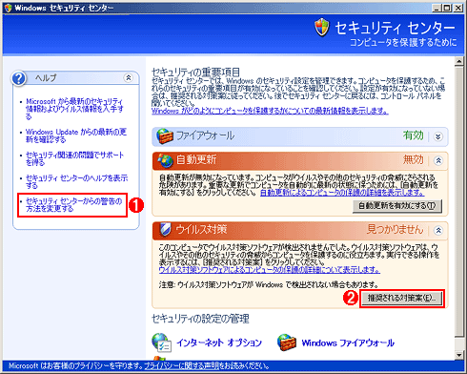Click the title bar shield icon
This screenshot has height=374, width=467.
8,8
